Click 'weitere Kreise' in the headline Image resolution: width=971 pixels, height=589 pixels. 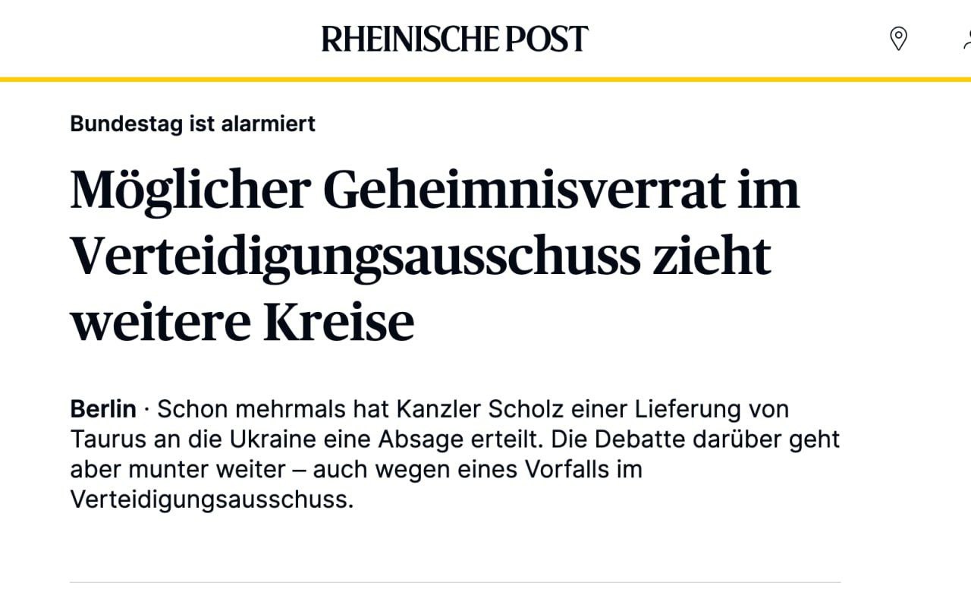point(243,322)
